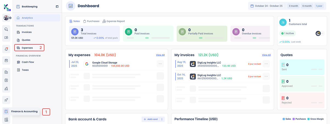Viewport: 330px width, 124px height.
Task: View All in My invoices
Action: pos(266,55)
